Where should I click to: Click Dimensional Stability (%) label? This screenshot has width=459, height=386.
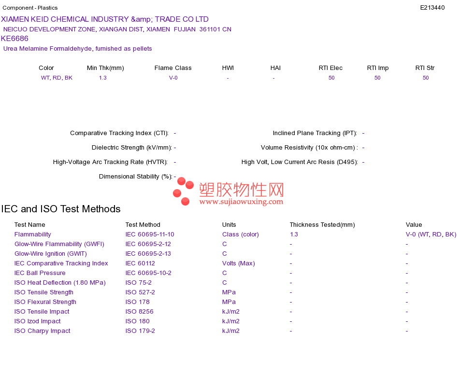[x=136, y=176]
